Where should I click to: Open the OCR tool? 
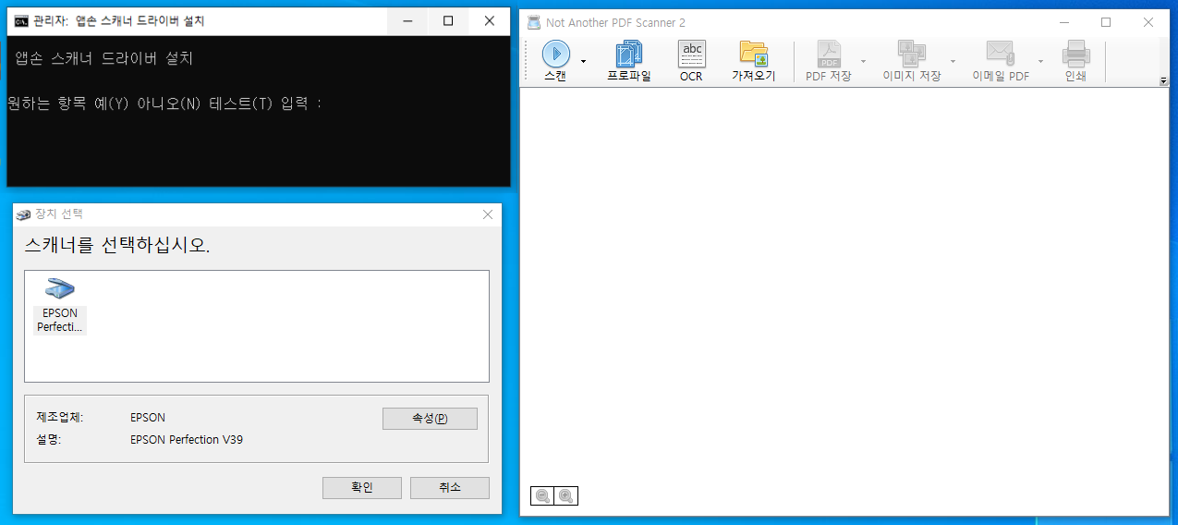[691, 61]
